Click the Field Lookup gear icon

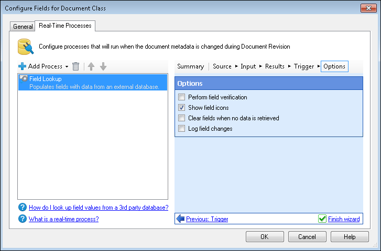(x=24, y=79)
